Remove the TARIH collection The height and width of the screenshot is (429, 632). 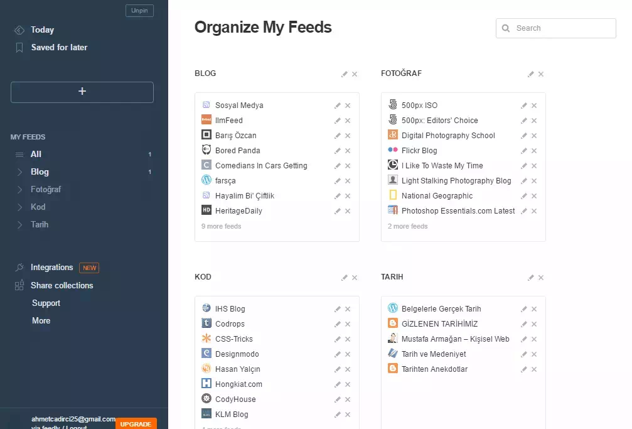click(x=541, y=278)
